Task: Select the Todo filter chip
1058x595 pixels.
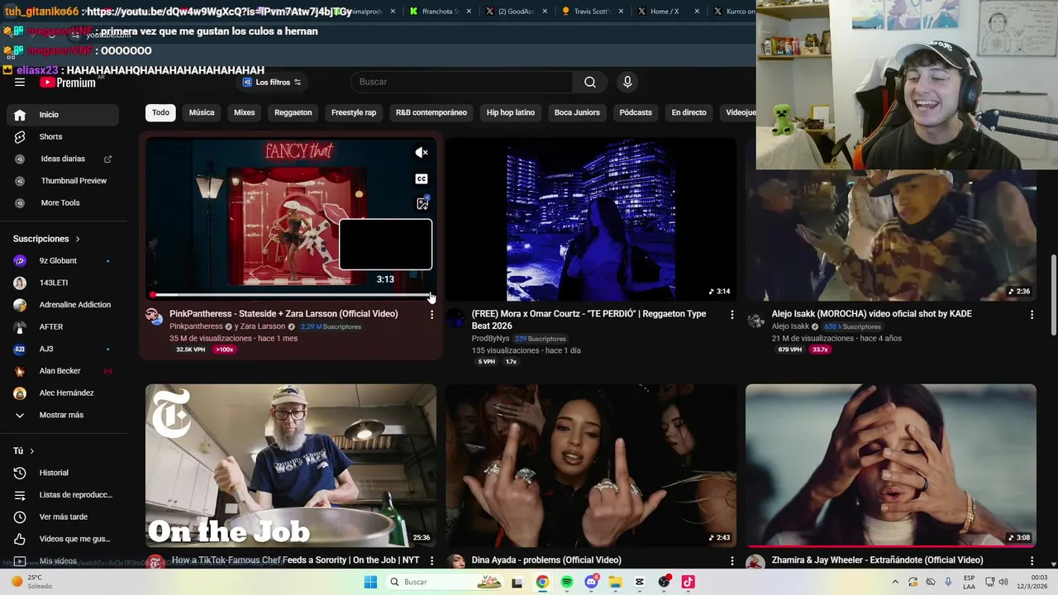Action: (x=160, y=112)
